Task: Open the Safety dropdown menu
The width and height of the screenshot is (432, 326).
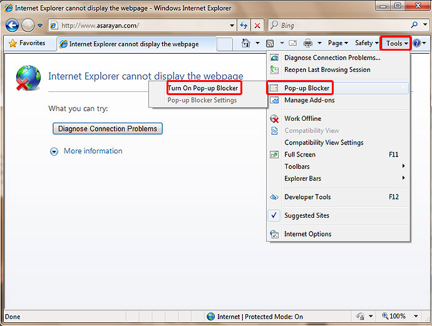Action: coord(366,43)
